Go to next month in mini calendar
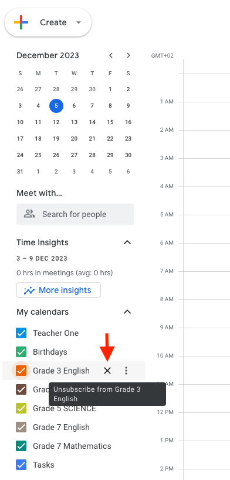The image size is (230, 480). coord(128,55)
